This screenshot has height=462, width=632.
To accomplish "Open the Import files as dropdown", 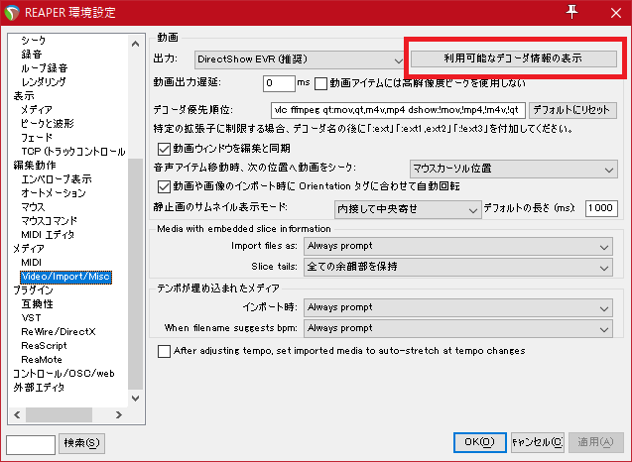I will [x=458, y=247].
